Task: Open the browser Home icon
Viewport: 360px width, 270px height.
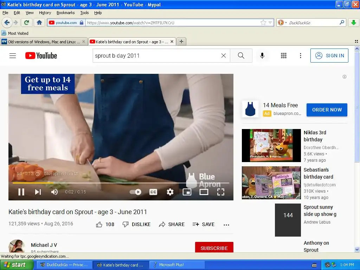Action: 39,22
